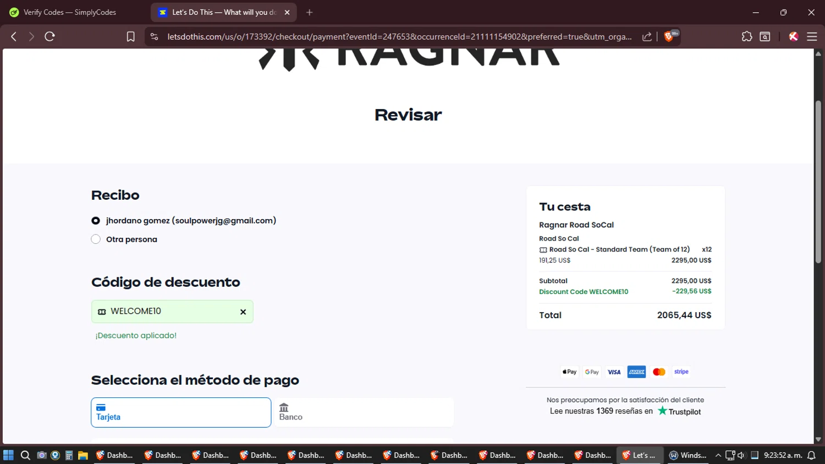Click the vertical scrollbar thumb

[818, 182]
